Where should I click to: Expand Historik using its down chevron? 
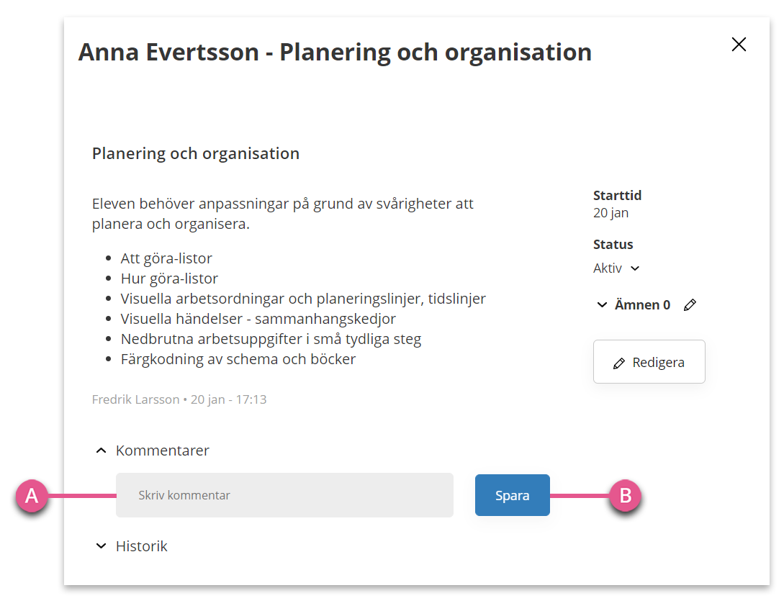coord(101,546)
